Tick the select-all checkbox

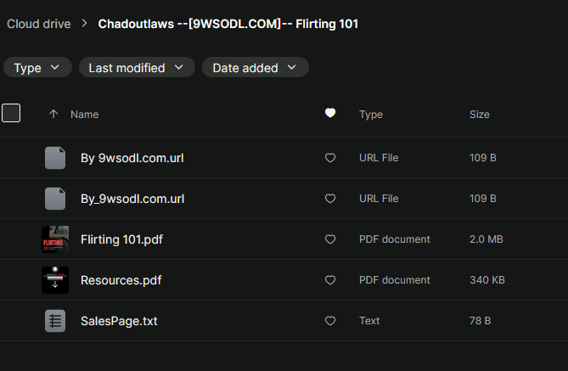11,113
